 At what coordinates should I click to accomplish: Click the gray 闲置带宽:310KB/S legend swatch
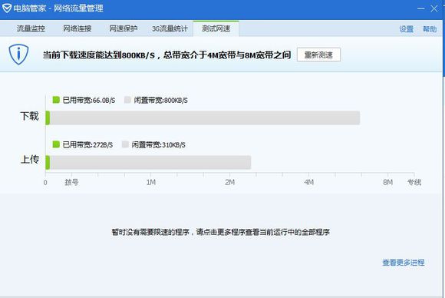click(x=125, y=144)
